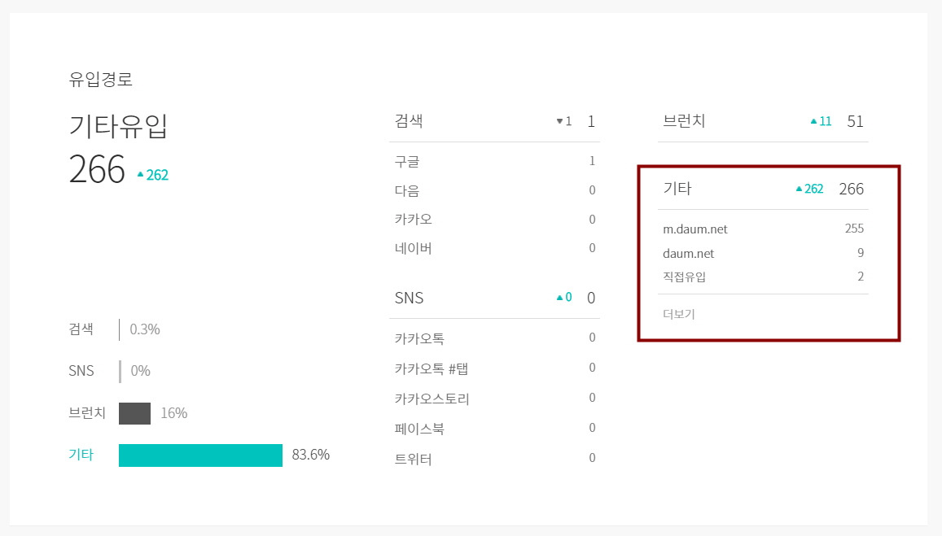Click the teal 기타 bar at 83.6%
Image resolution: width=942 pixels, height=536 pixels.
pos(200,455)
